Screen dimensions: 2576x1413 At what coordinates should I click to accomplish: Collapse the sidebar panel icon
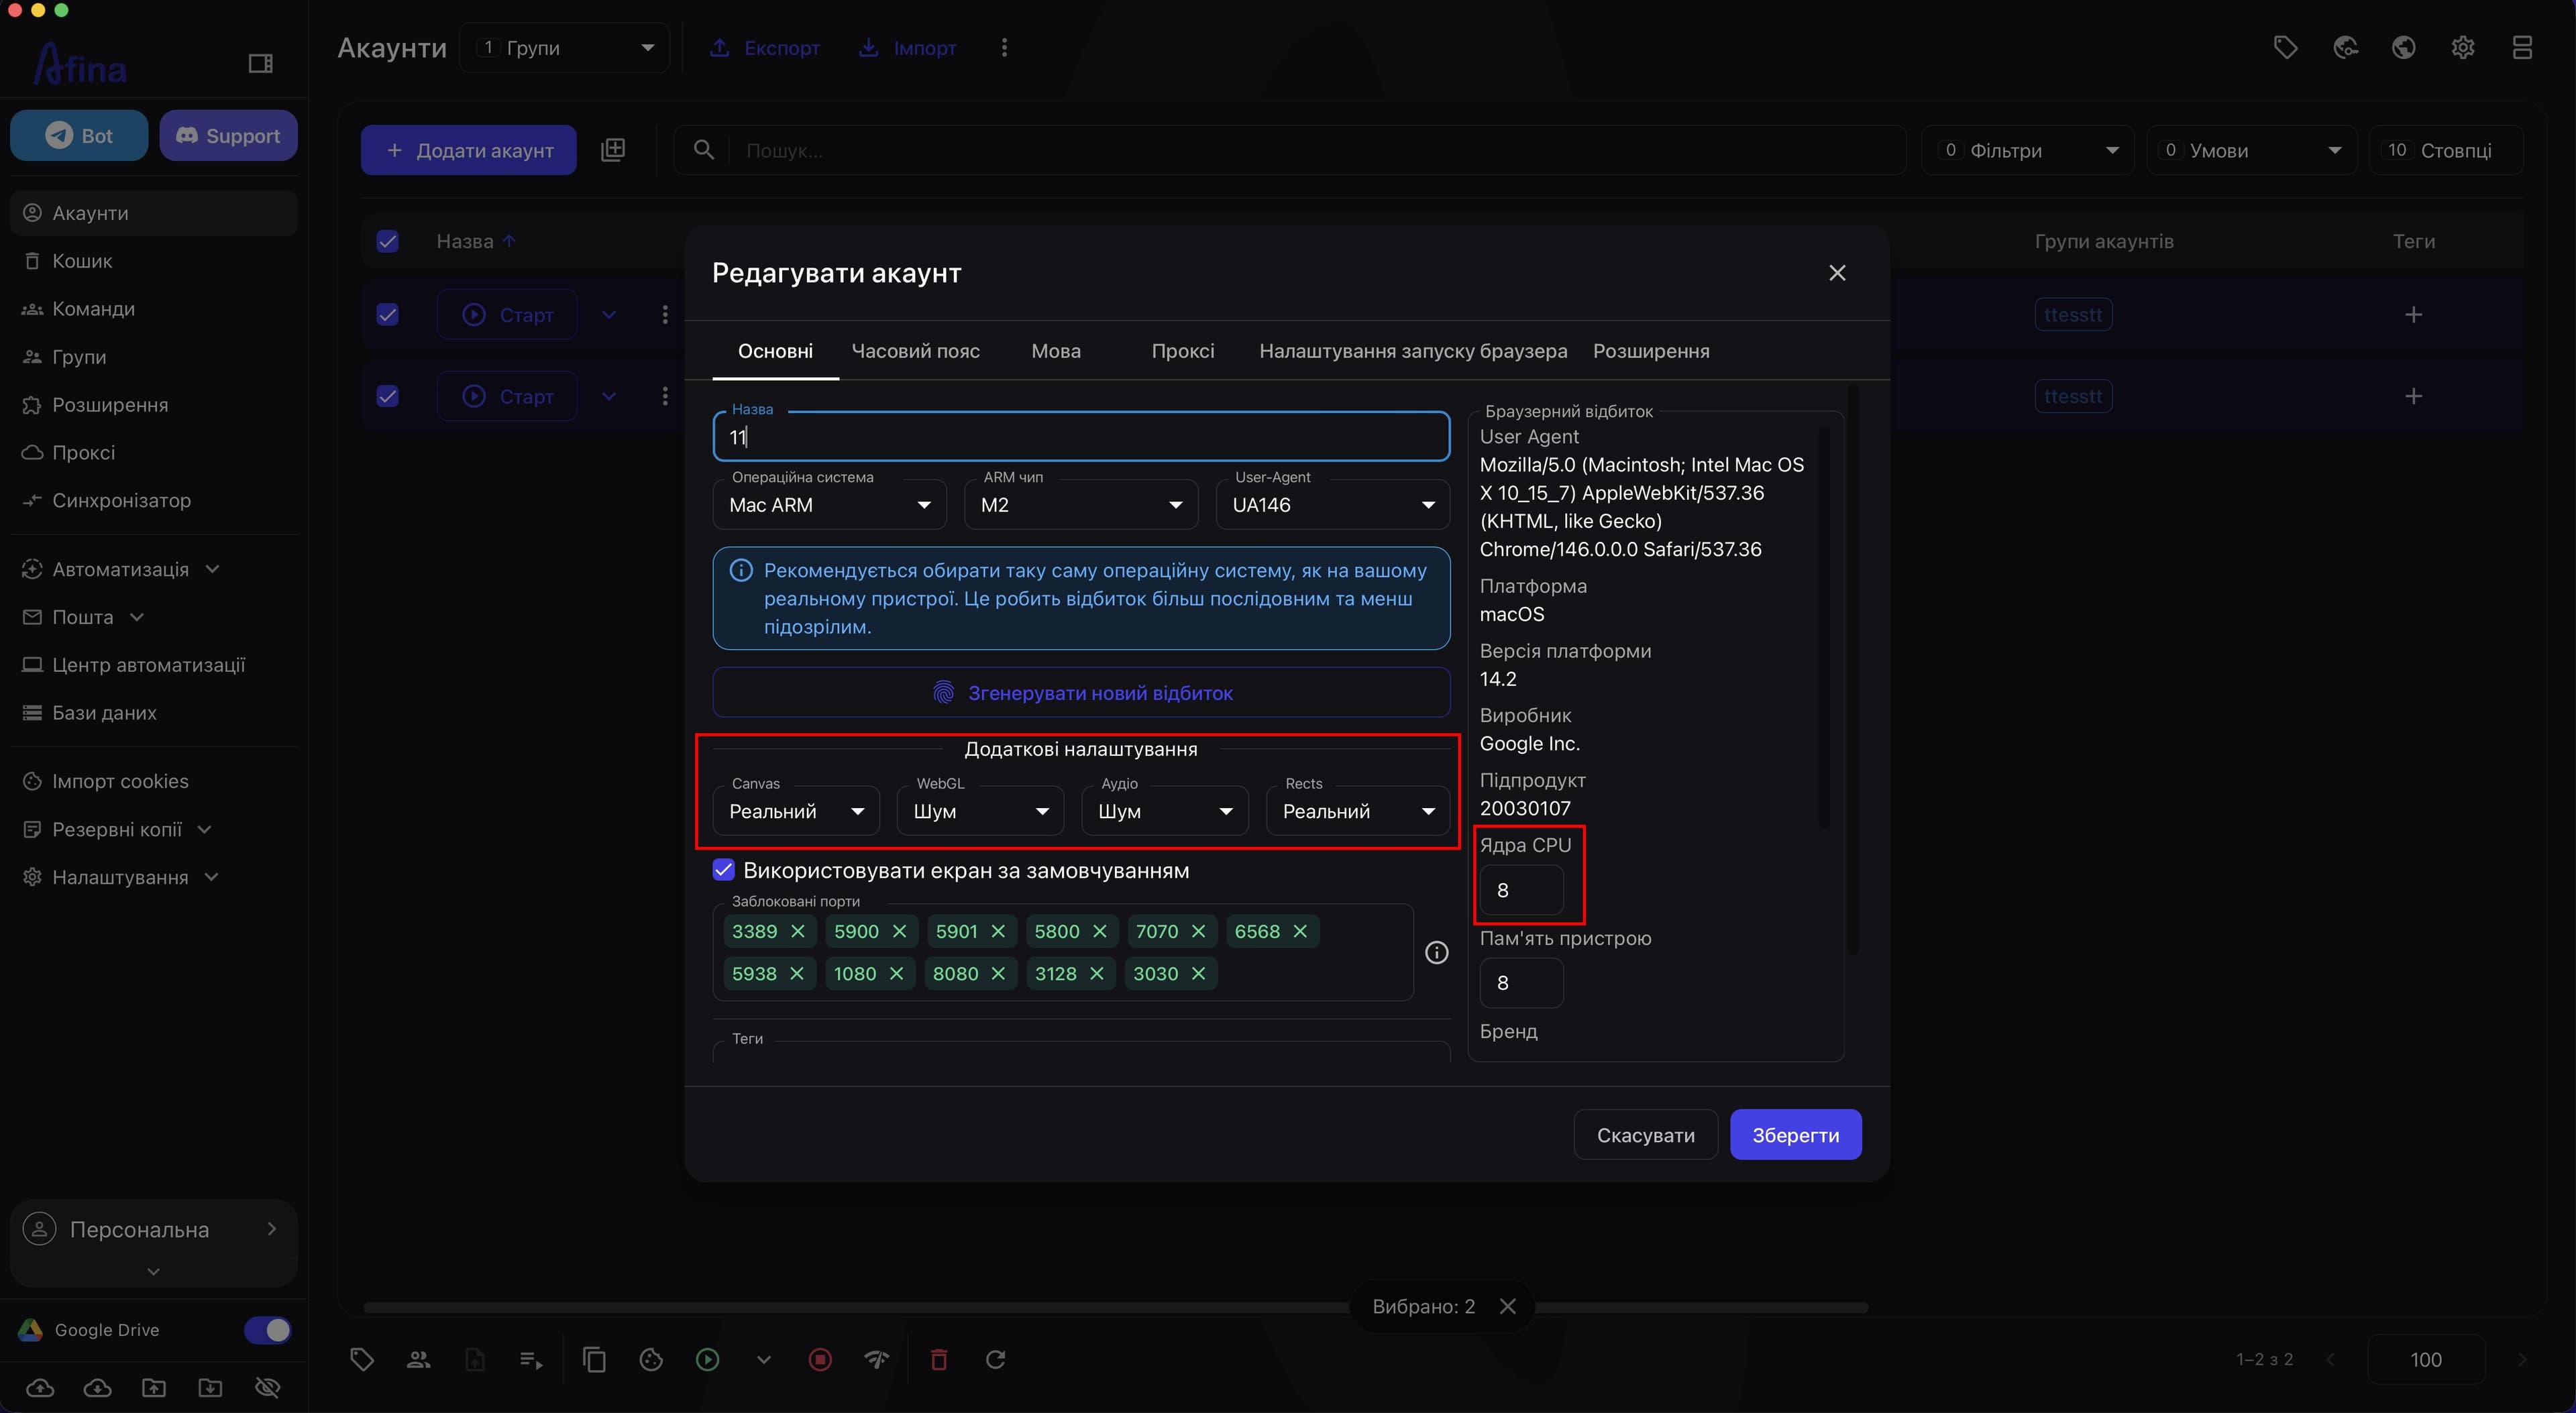coord(260,64)
